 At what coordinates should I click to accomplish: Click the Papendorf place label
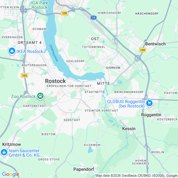84,169
